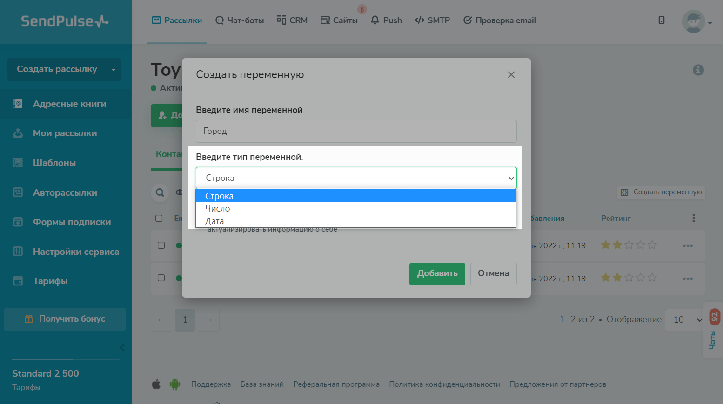Click the Android app icon in footer

click(175, 384)
